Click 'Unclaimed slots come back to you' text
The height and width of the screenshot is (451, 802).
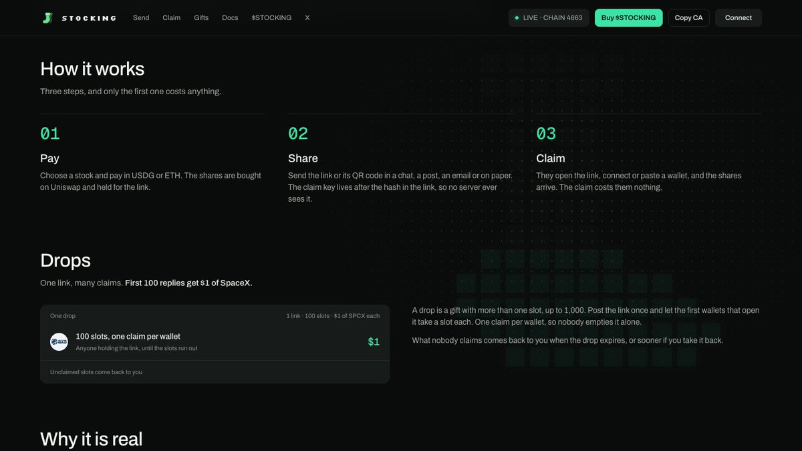[x=96, y=372]
